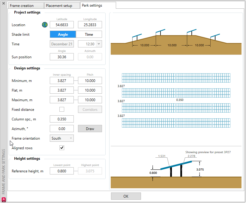Click the Azimuth input showing 0.00
The image size is (246, 203).
(x=61, y=129)
